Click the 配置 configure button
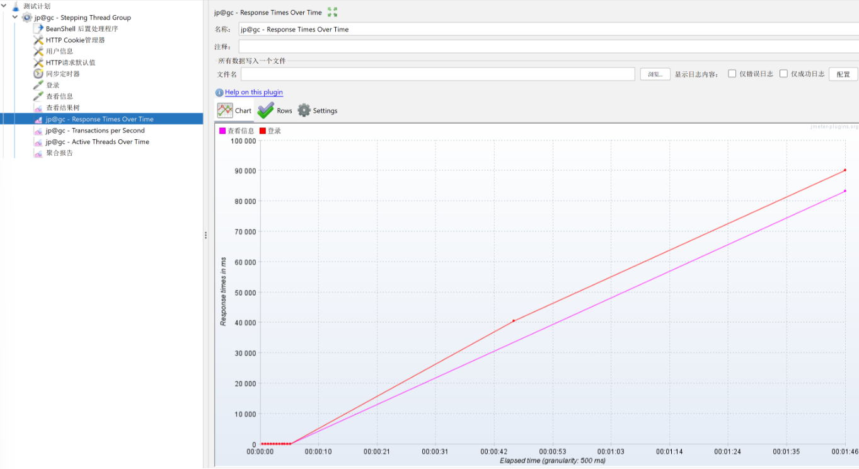Viewport: 859px width, 469px height. point(843,74)
